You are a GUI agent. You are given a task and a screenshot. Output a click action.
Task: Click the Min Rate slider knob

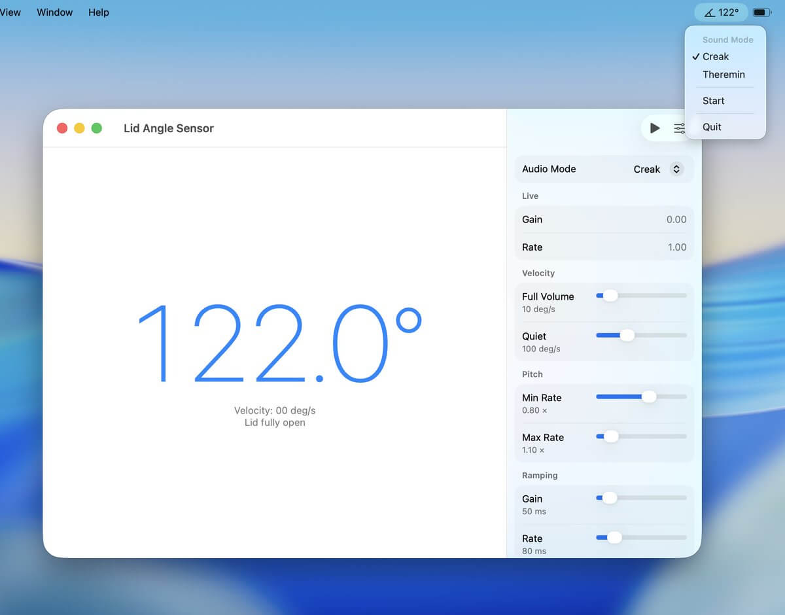[x=648, y=396]
